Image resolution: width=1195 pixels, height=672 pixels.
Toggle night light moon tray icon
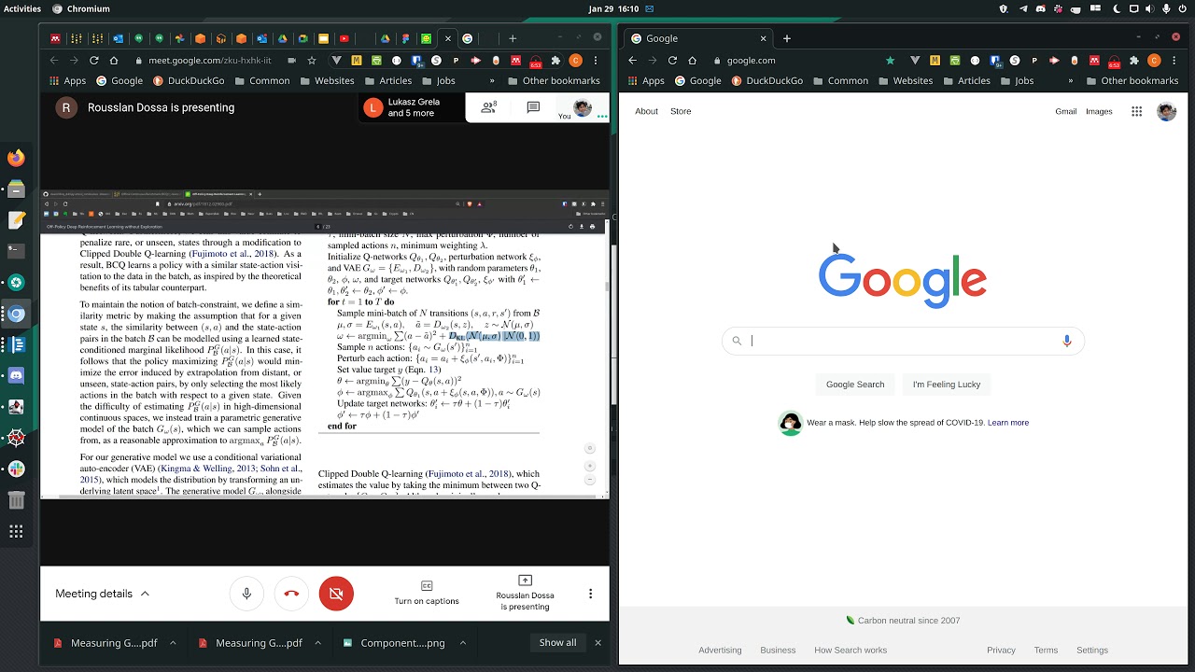[x=1117, y=8]
